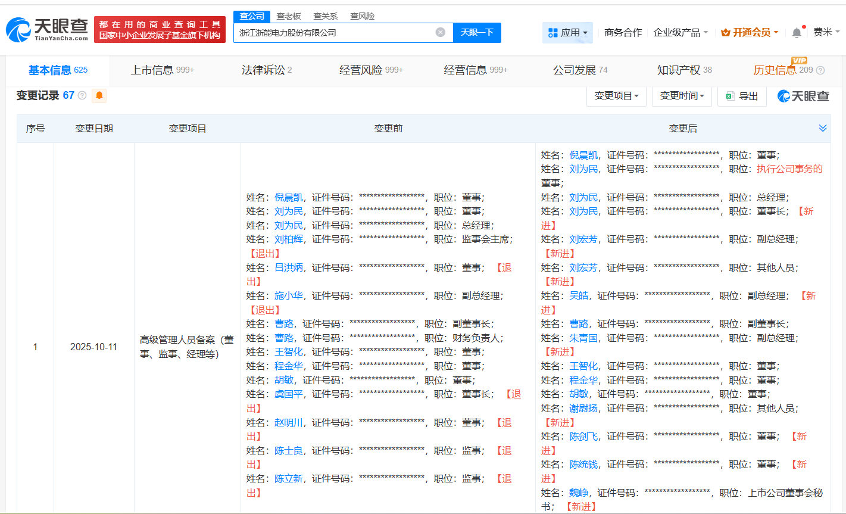Click the 天眼一下 search button
This screenshot has height=514, width=846.
point(477,33)
